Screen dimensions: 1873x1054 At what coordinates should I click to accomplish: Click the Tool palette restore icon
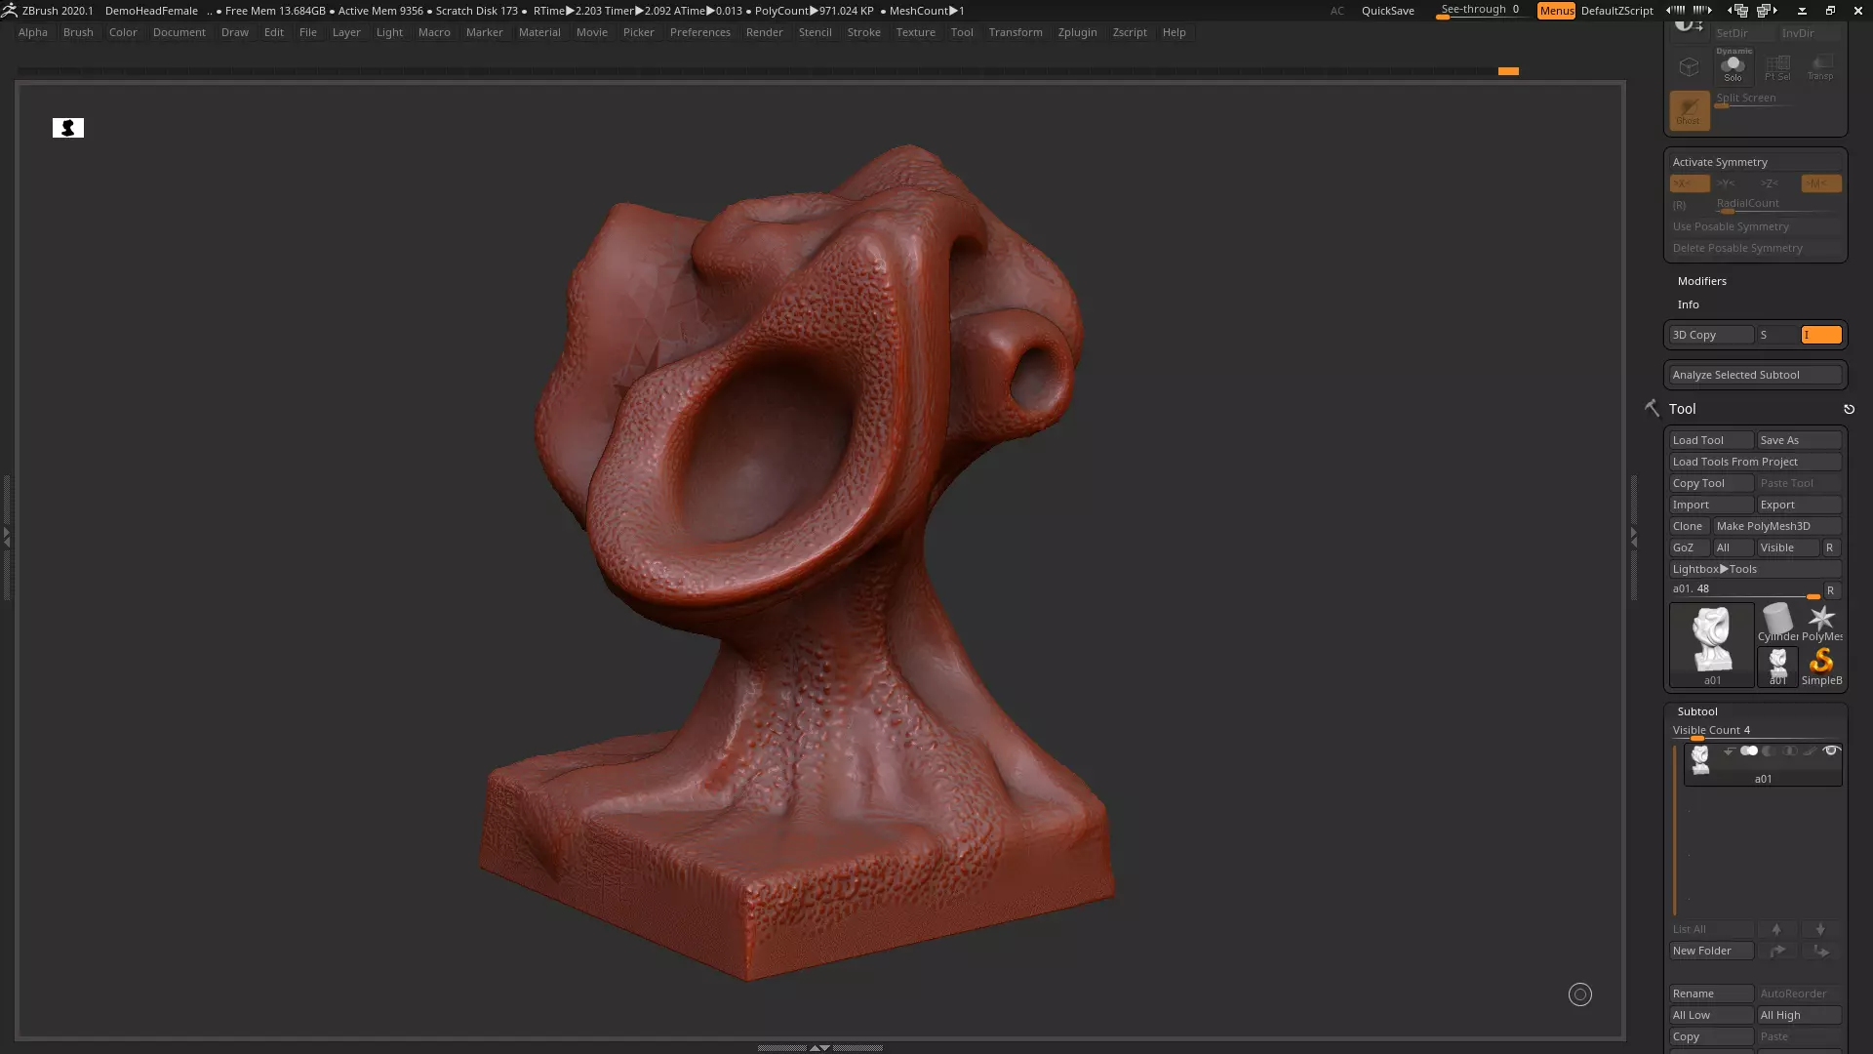point(1849,409)
